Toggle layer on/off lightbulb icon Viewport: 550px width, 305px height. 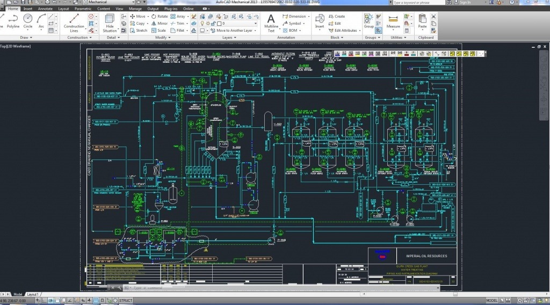click(202, 24)
